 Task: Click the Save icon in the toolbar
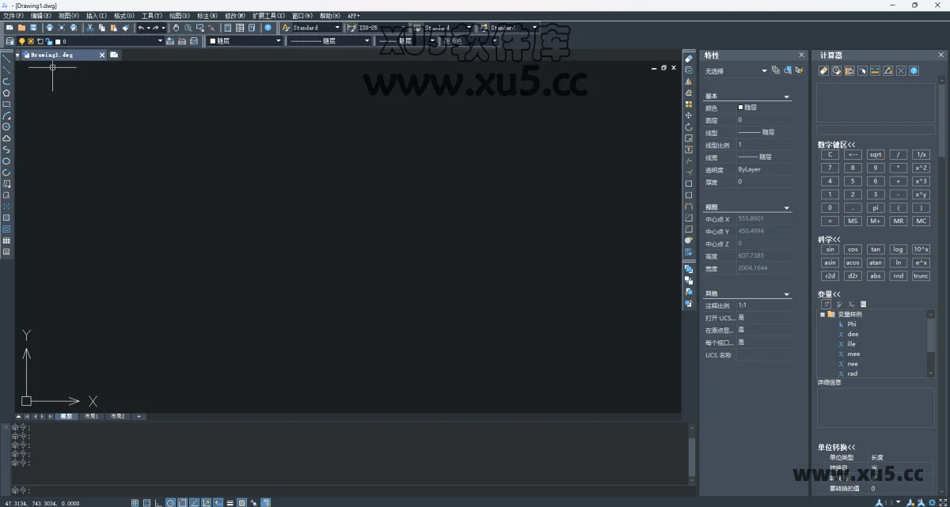(x=34, y=27)
